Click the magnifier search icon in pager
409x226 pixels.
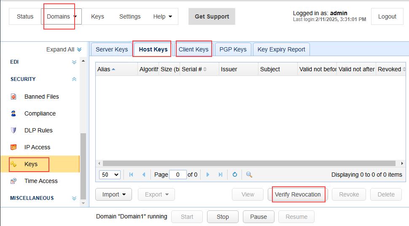click(x=249, y=175)
